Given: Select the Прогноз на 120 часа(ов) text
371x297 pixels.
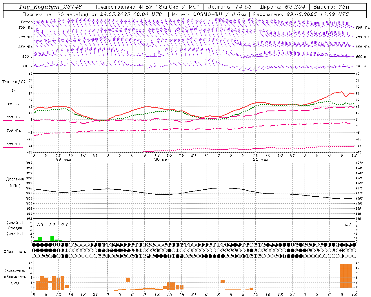Looking at the screenshot, I should pyautogui.click(x=56, y=14).
